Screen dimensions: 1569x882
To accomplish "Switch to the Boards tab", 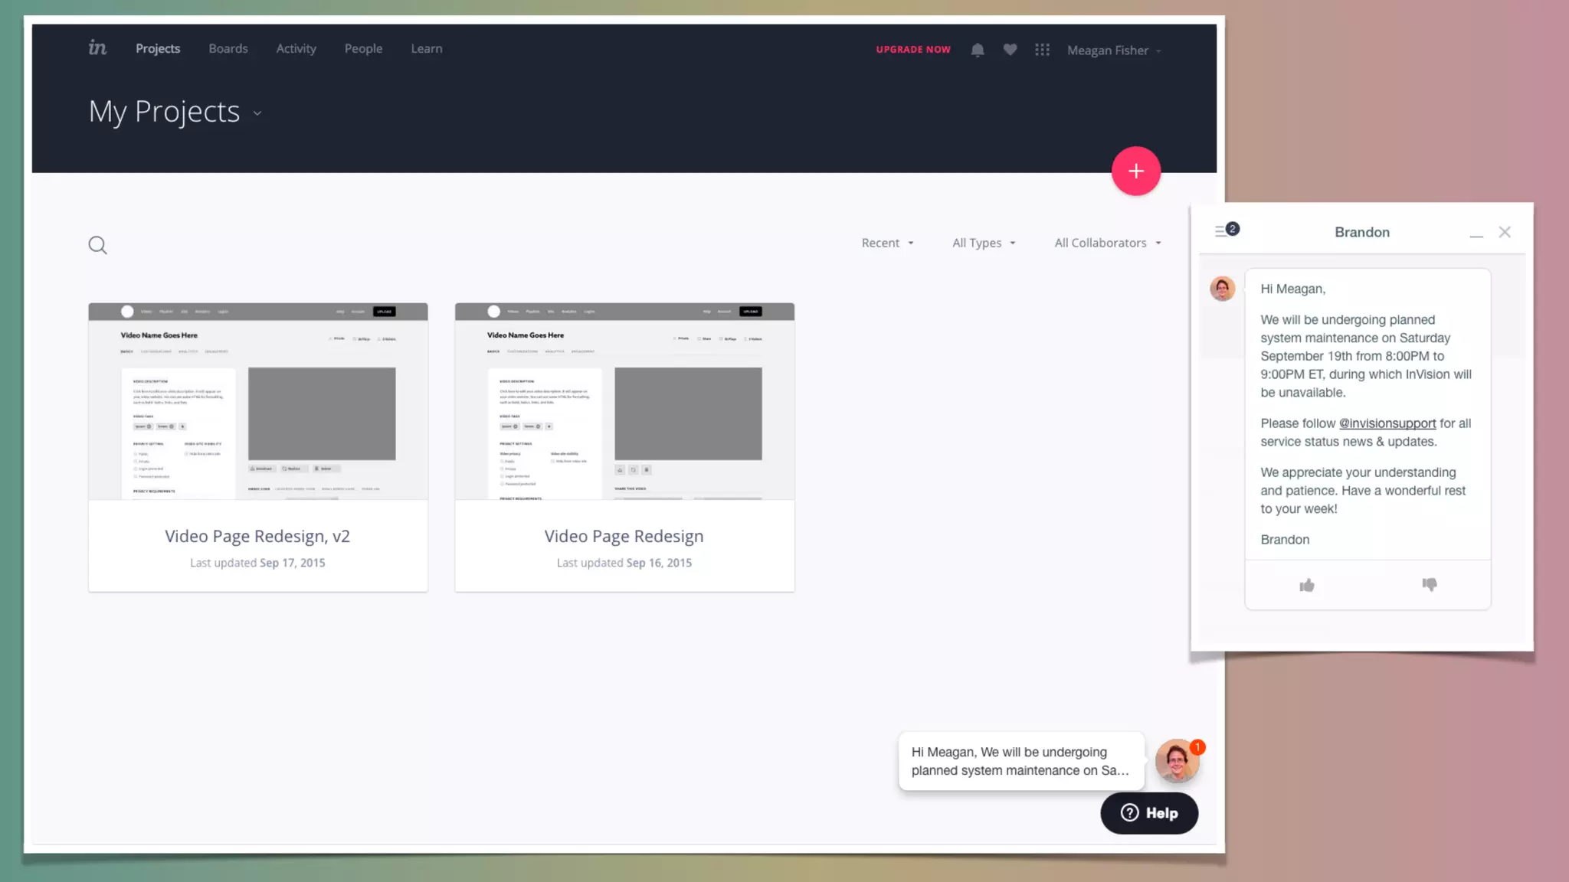I will pyautogui.click(x=228, y=48).
